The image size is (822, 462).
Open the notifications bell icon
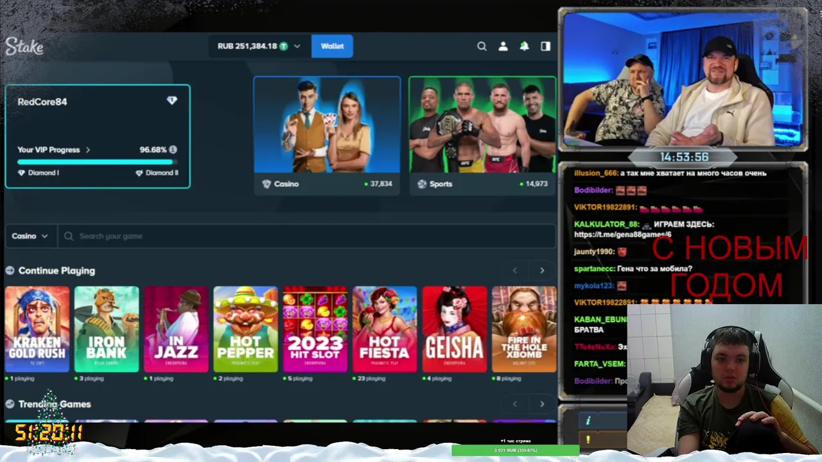click(524, 46)
